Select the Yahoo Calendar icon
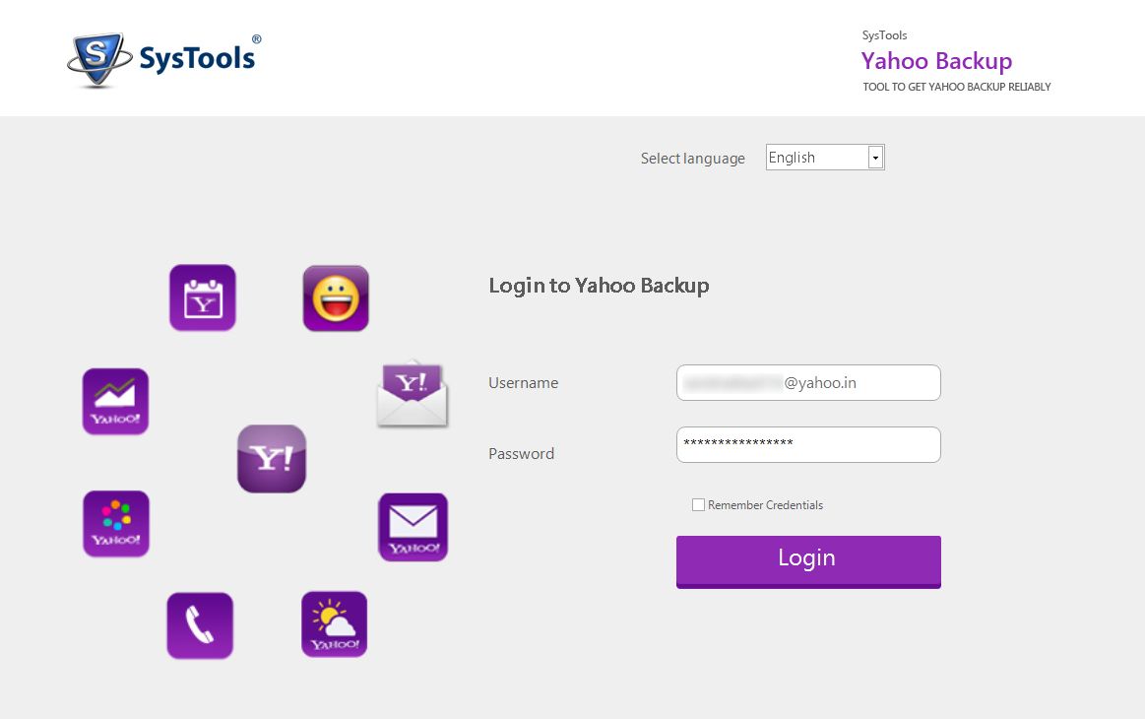 (202, 297)
